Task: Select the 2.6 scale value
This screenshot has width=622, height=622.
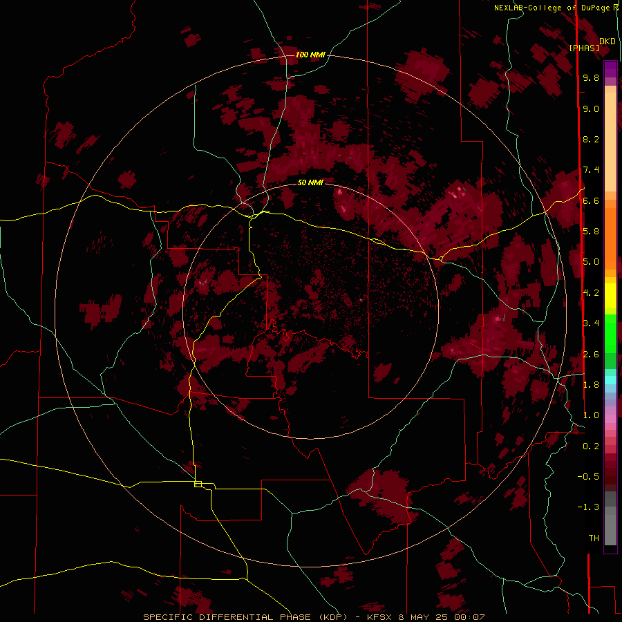Action: pos(591,355)
